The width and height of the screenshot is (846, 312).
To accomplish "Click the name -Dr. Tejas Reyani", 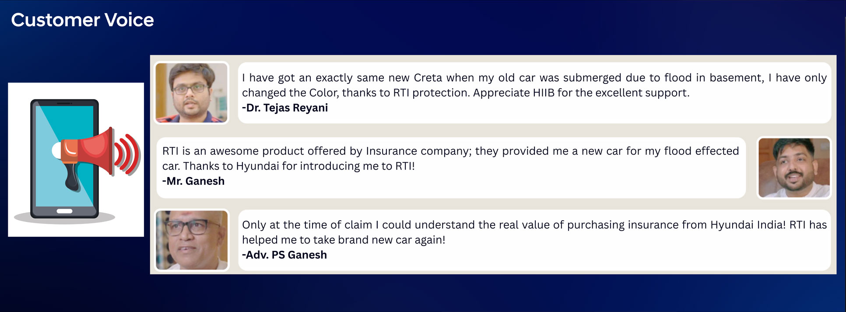I will click(x=285, y=108).
